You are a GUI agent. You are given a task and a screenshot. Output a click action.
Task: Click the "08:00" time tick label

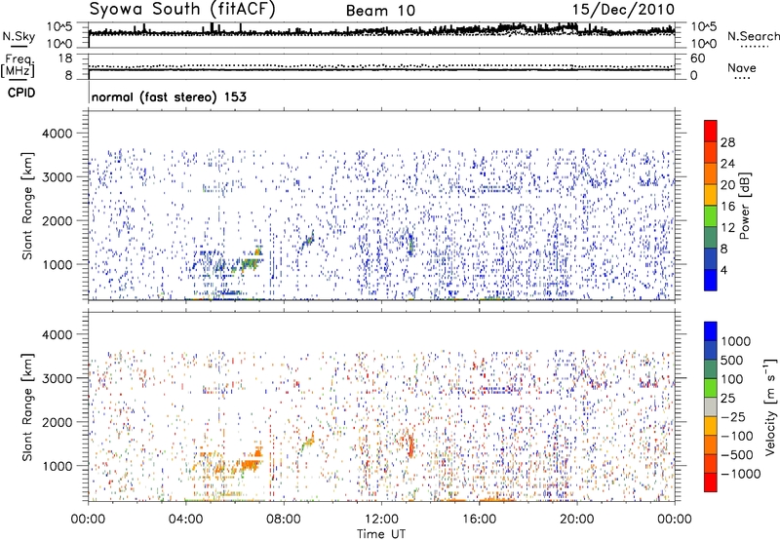pyautogui.click(x=284, y=520)
